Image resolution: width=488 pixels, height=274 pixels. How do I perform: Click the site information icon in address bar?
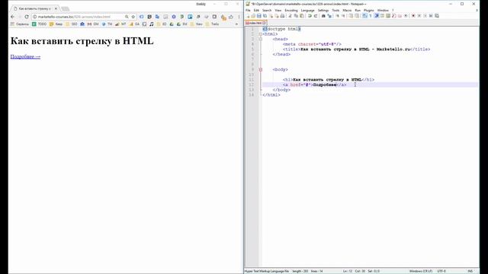[x=35, y=17]
